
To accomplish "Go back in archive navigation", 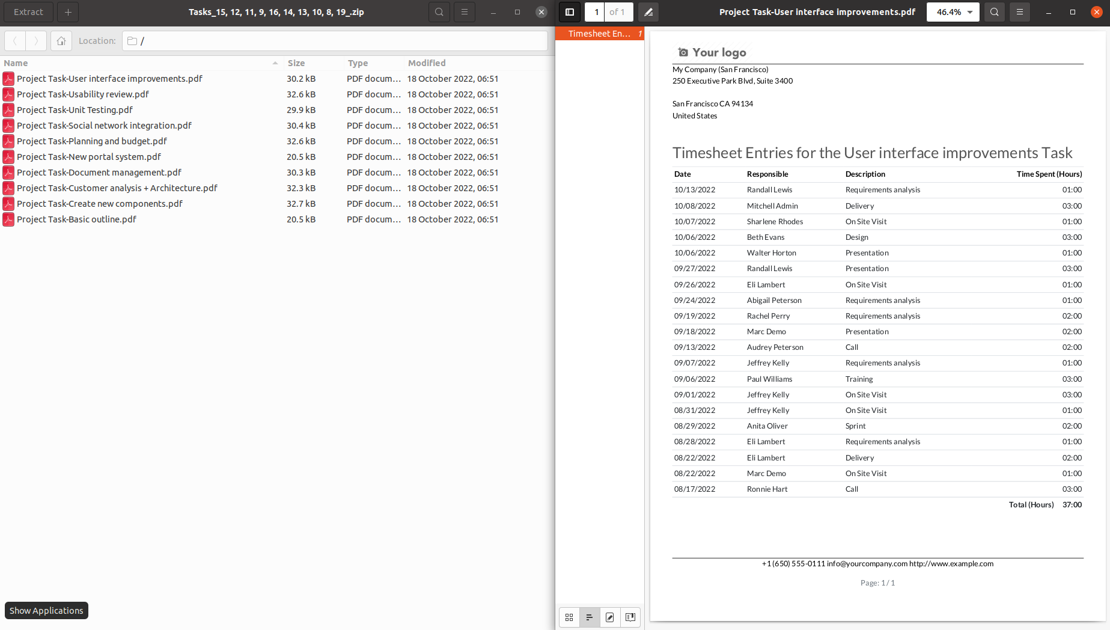I will pyautogui.click(x=15, y=41).
